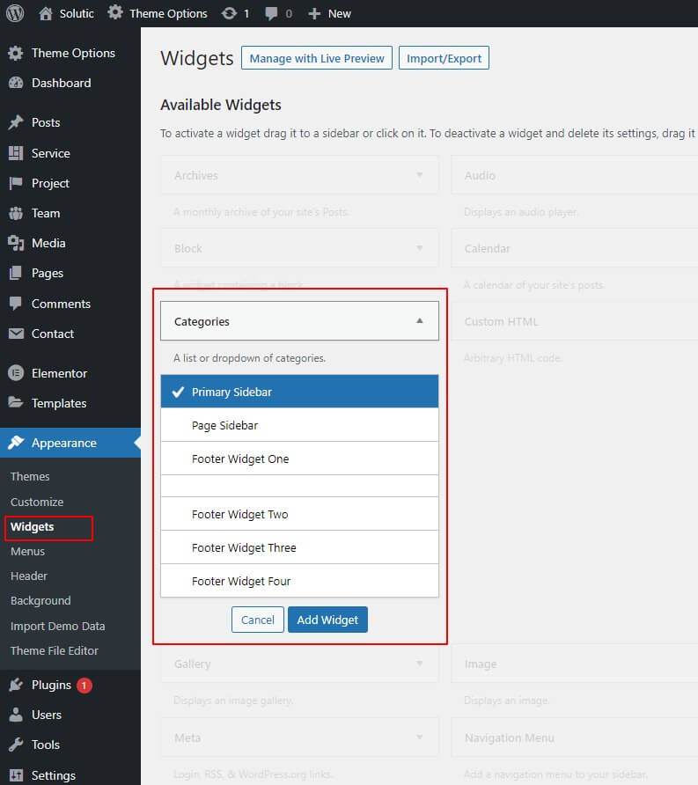Open the Plugins menu with plug icon
Viewport: 698px width, 785px height.
[x=16, y=685]
